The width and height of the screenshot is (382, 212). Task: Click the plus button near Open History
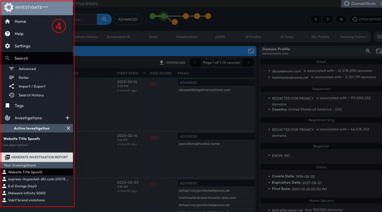point(341,19)
